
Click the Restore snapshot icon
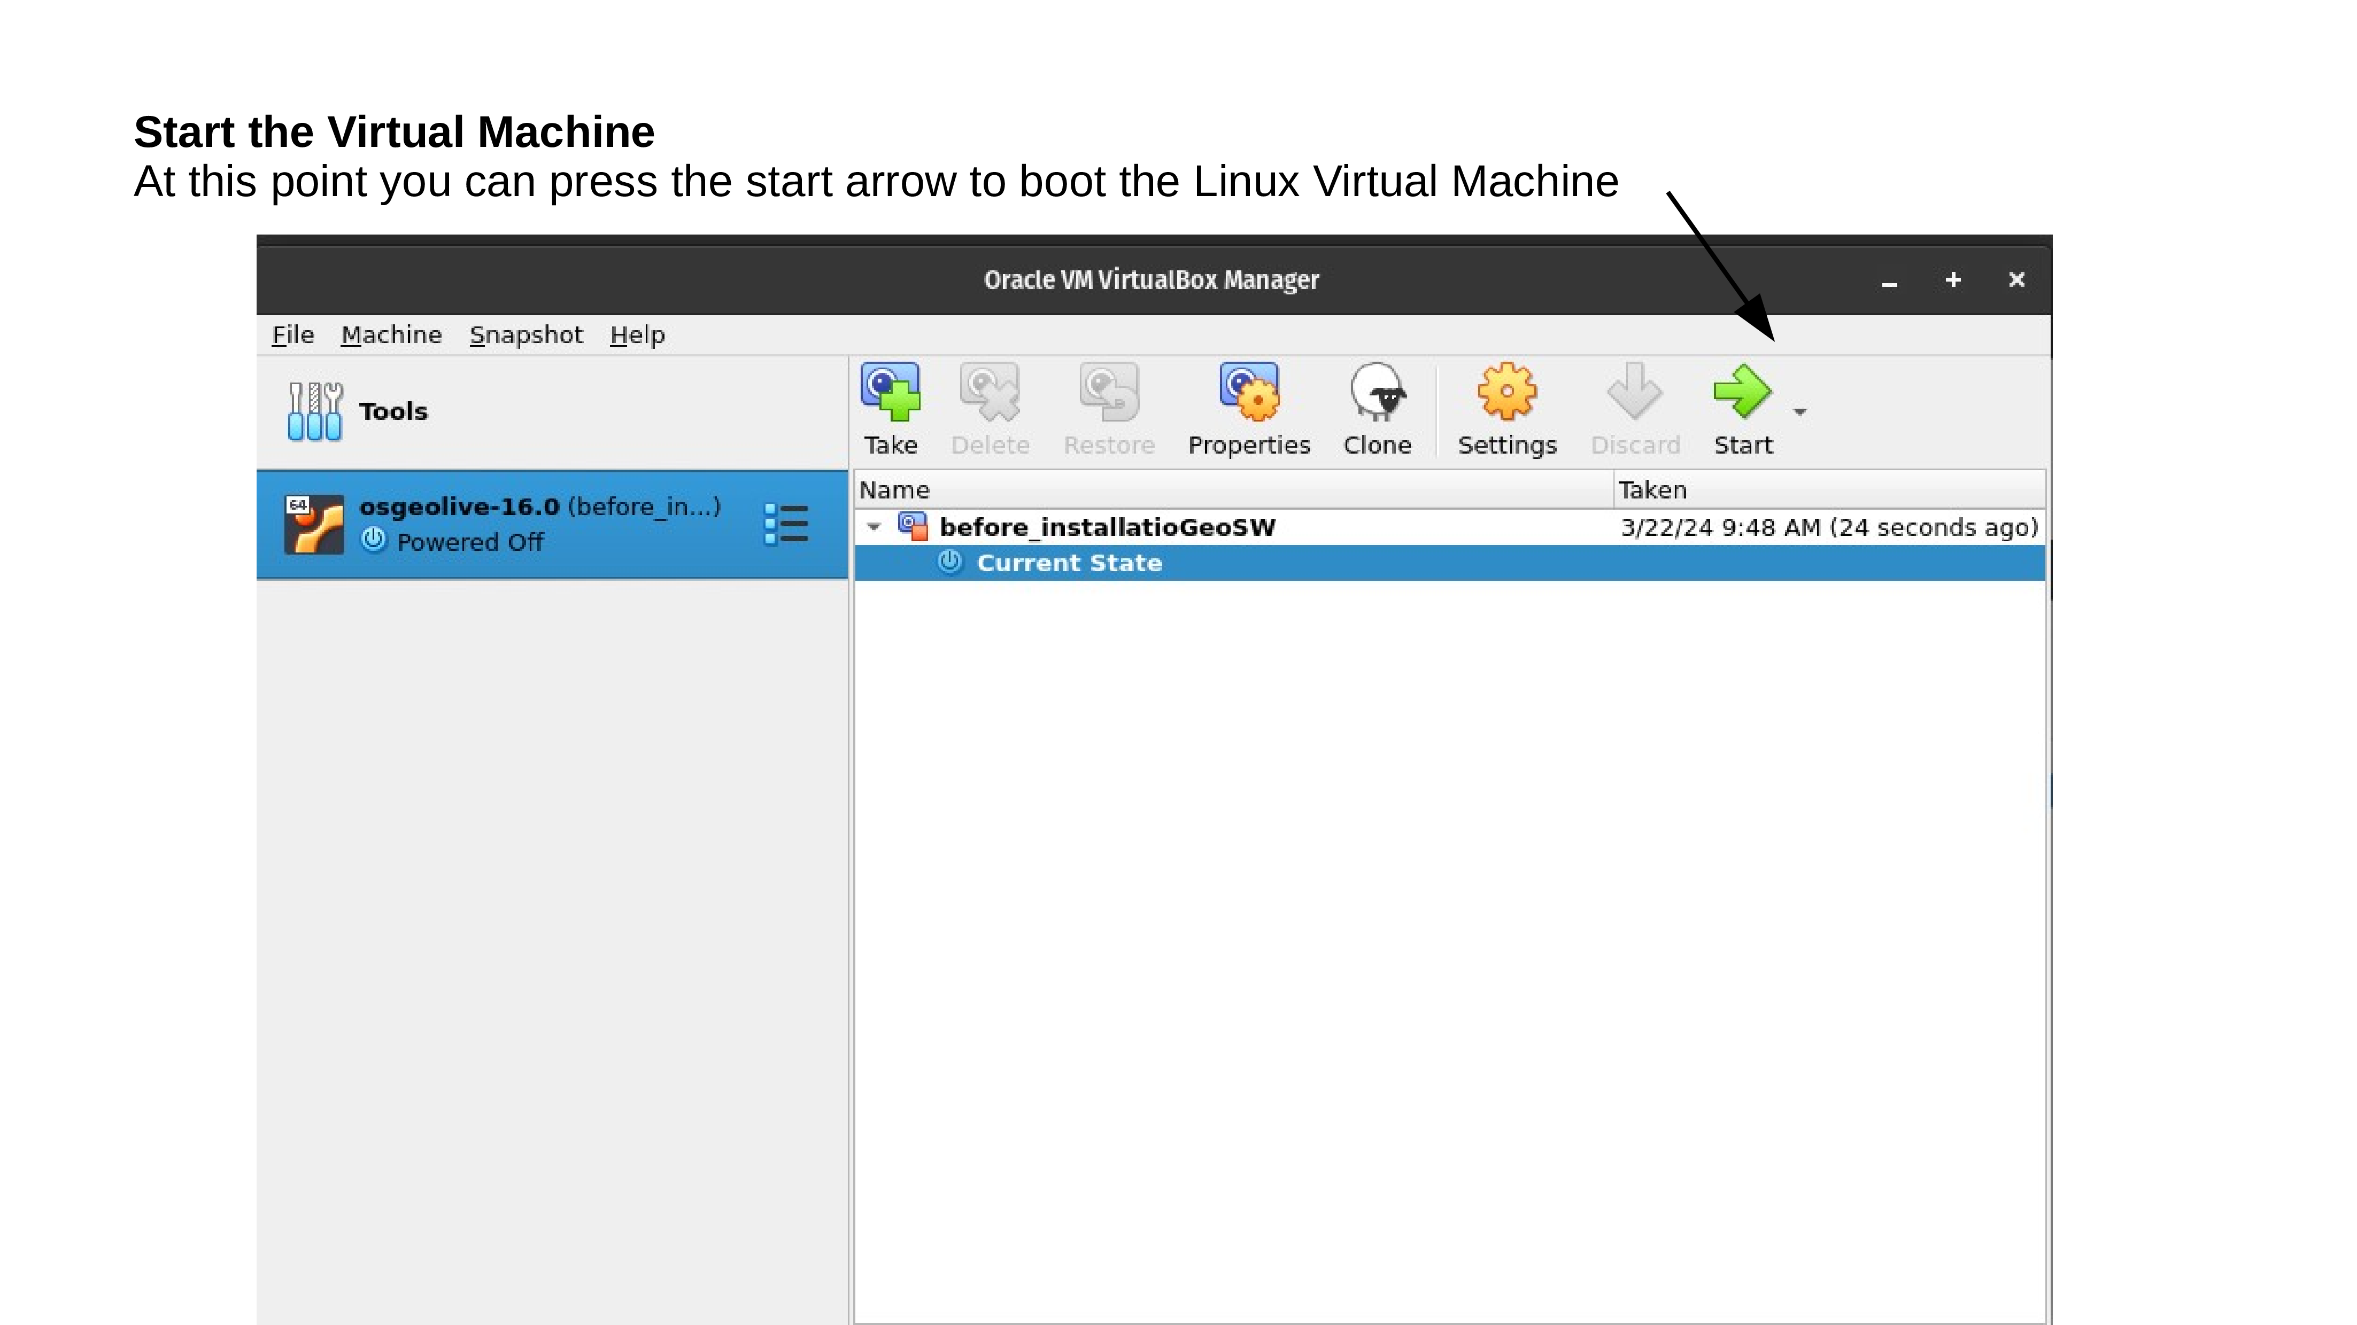[1109, 392]
